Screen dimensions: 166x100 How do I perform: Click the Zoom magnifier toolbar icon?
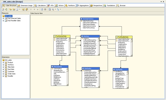(53, 10)
